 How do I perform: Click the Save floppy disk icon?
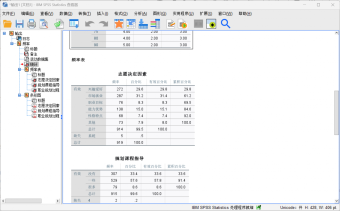pyautogui.click(x=19, y=23)
